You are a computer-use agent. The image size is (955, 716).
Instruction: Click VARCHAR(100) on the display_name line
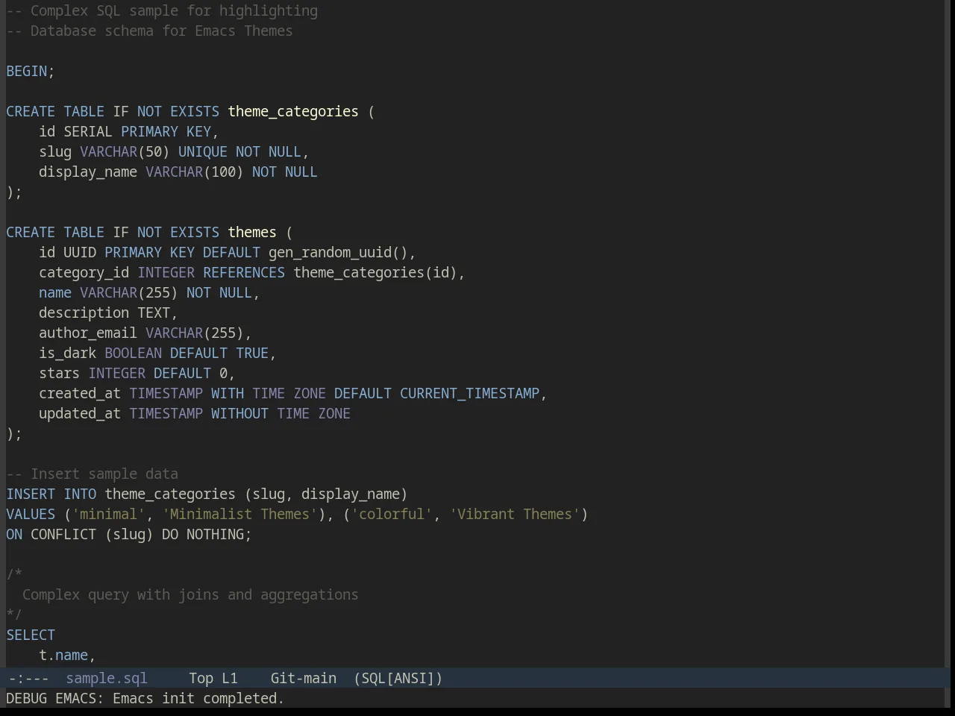[x=195, y=172]
